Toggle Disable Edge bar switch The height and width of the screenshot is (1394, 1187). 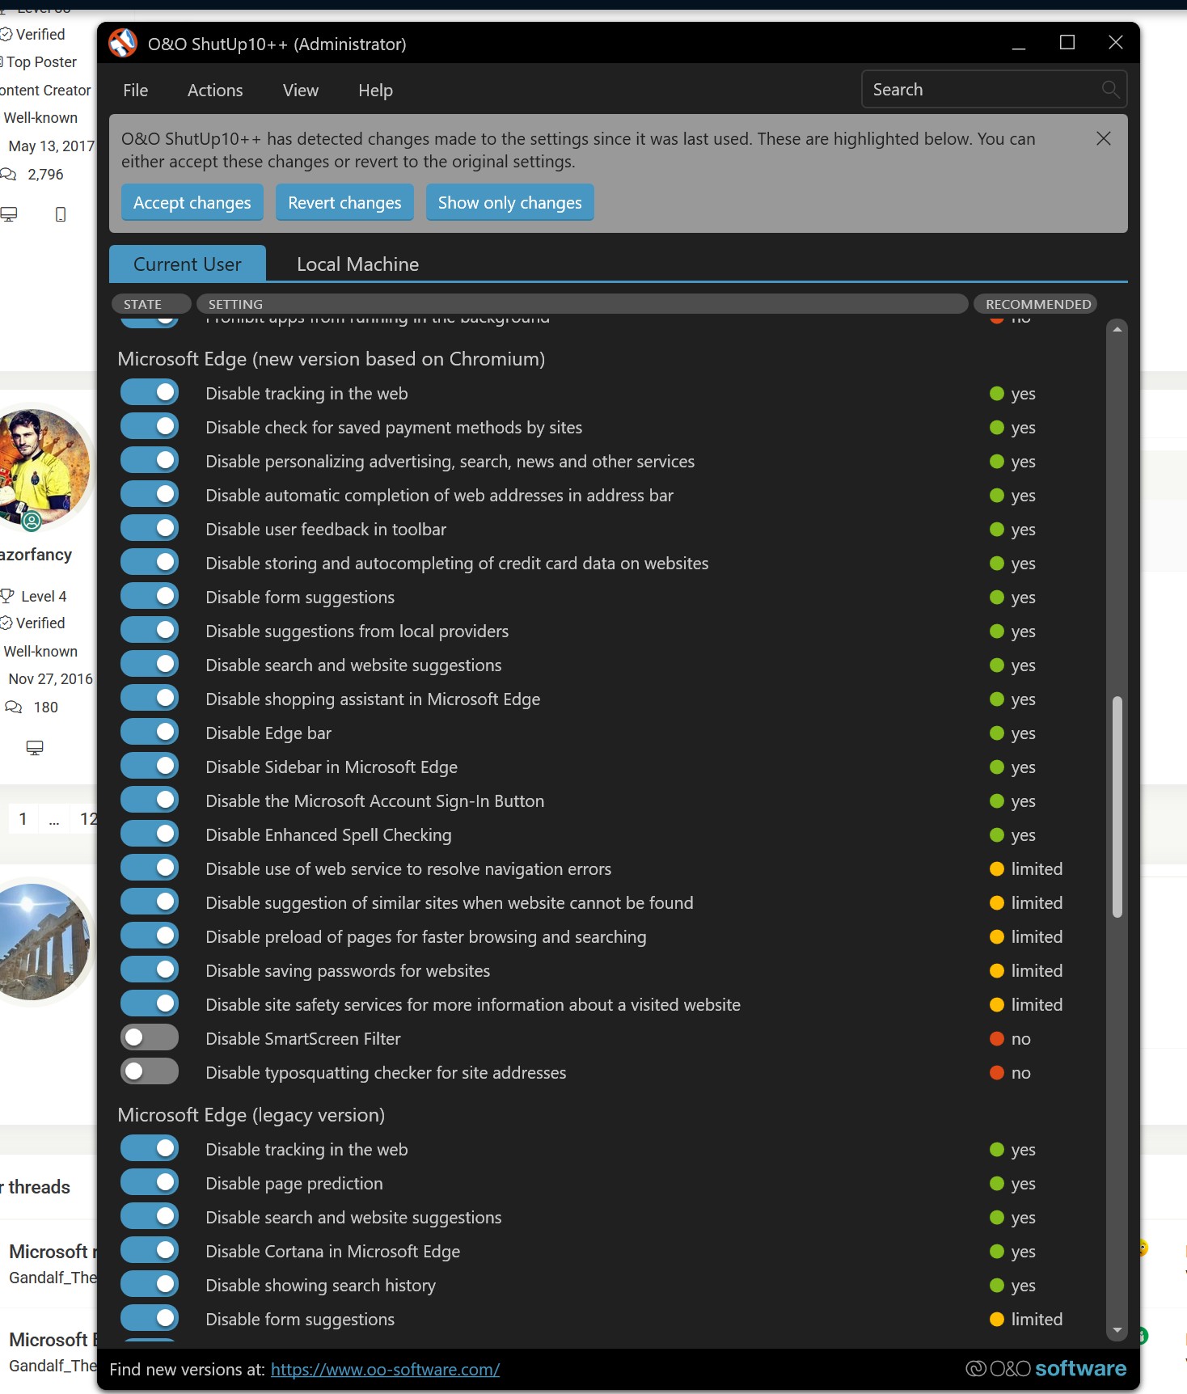pyautogui.click(x=150, y=733)
